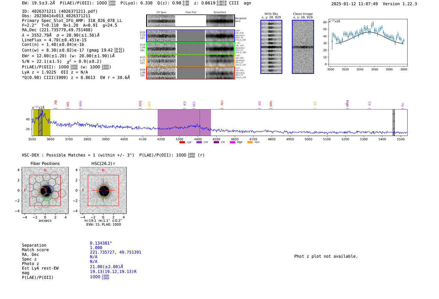439x299 pixels.
Task: Open the Fiber Positions image panel
Action: 45,190
